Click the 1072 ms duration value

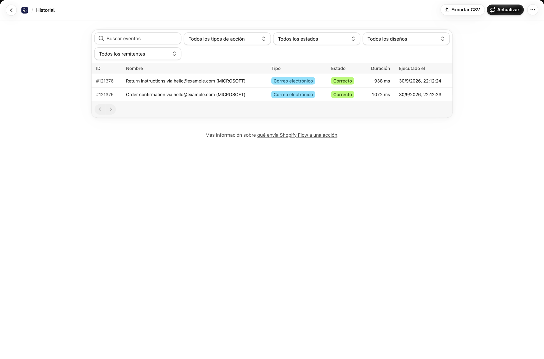(x=381, y=95)
